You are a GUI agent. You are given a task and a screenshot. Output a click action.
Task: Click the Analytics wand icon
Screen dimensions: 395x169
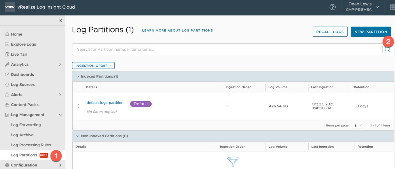(7, 64)
